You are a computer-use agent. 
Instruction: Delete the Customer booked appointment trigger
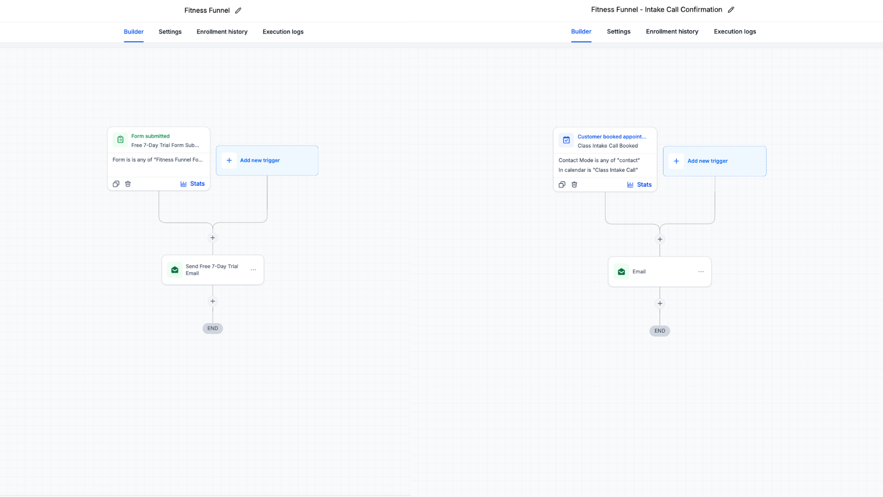(x=574, y=185)
